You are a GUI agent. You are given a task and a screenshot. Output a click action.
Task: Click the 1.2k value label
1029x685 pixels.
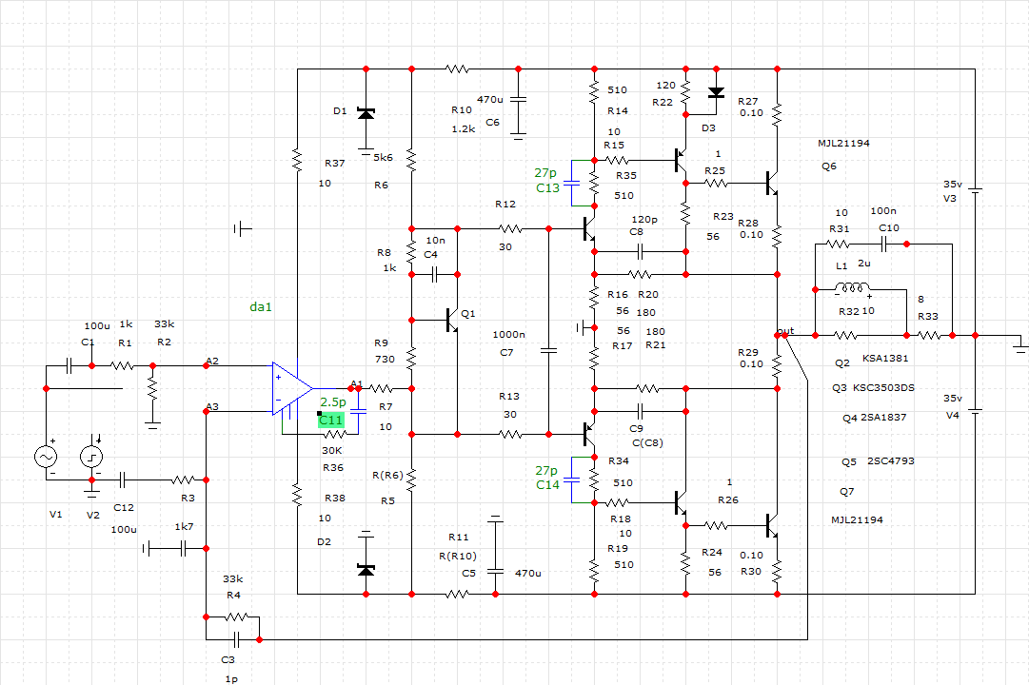[464, 129]
